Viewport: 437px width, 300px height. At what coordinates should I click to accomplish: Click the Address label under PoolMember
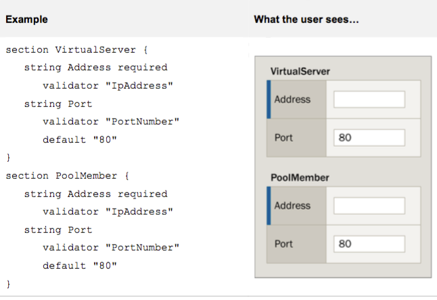[292, 206]
